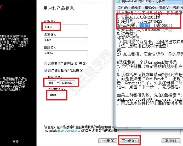Open Notepad 格式(O) menu
The image size is (183, 146).
[150, 8]
